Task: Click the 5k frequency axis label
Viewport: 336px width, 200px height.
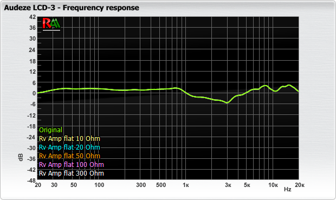Action: click(x=247, y=185)
